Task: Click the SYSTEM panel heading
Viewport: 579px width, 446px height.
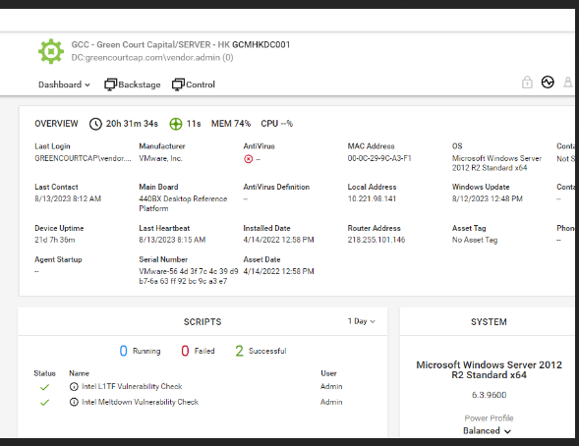Action: click(489, 322)
